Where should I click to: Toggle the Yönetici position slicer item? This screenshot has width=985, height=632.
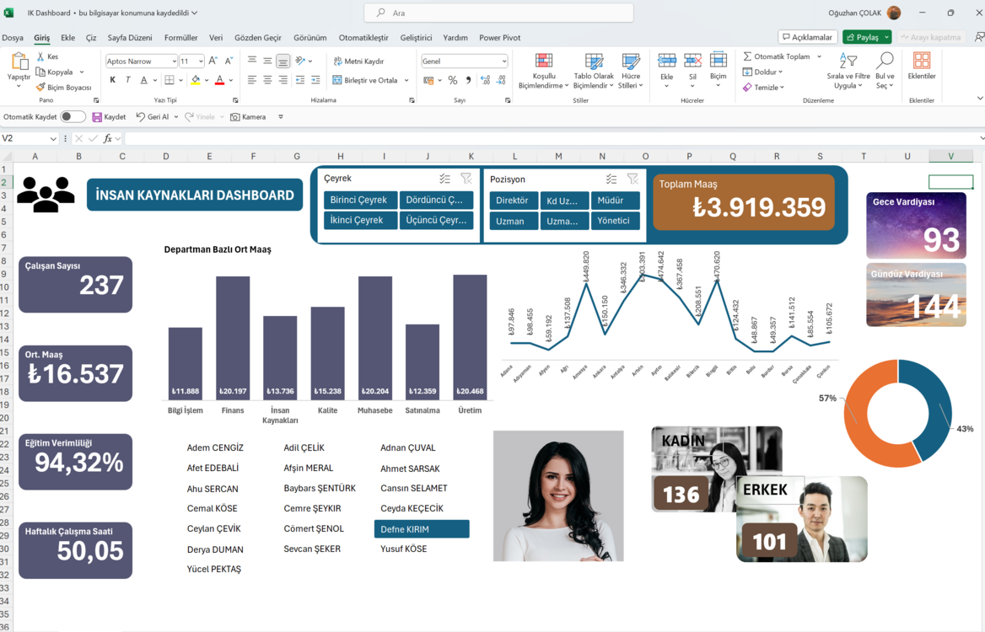[615, 221]
